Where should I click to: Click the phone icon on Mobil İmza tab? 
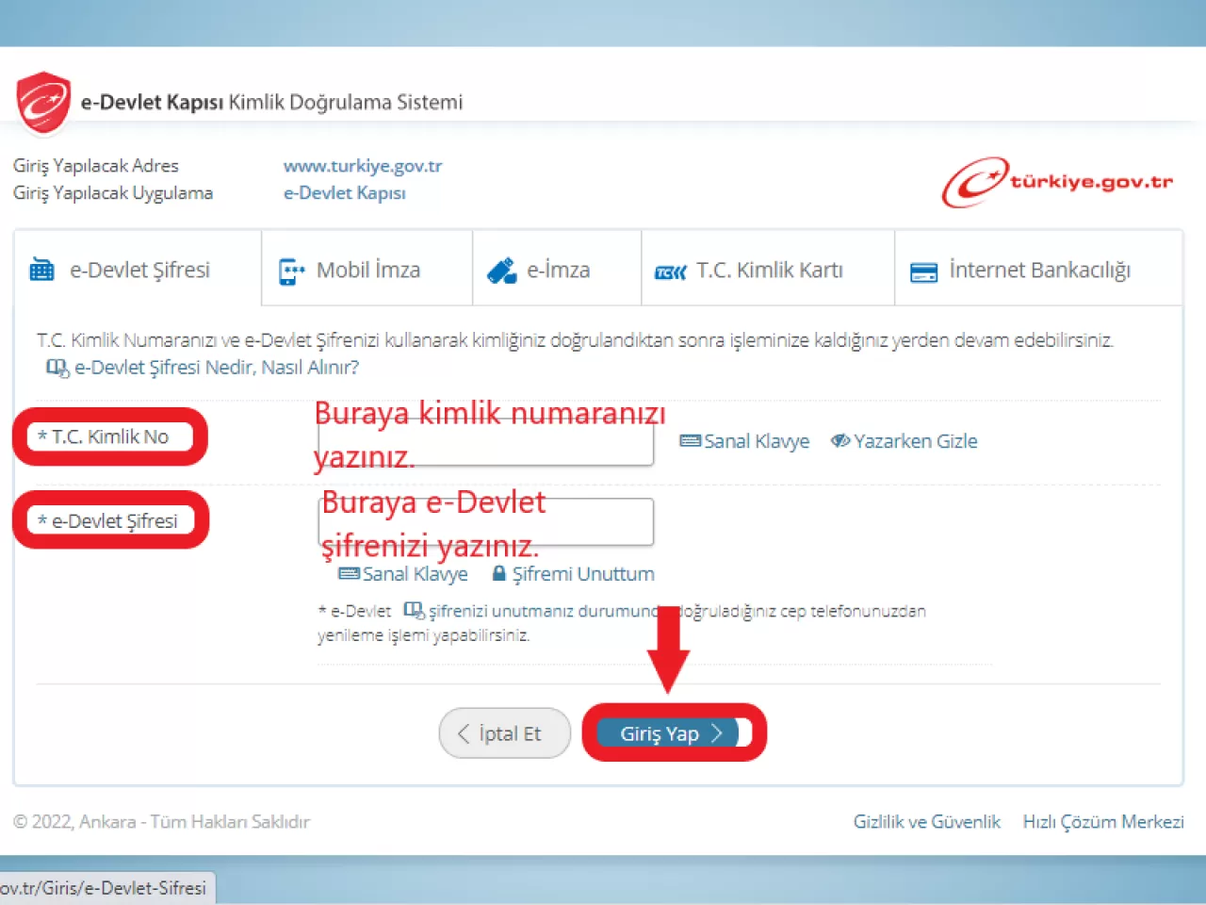(291, 269)
